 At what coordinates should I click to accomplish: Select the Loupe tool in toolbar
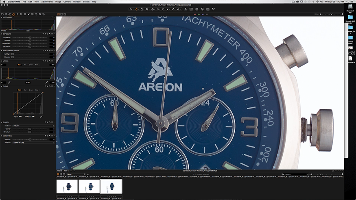(x=142, y=9)
